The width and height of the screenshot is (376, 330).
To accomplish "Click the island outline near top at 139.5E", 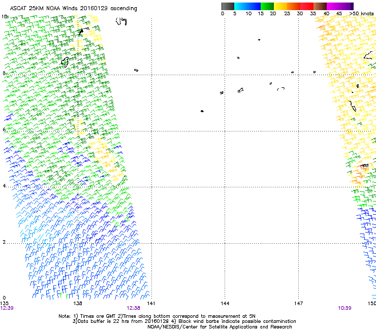I will tap(121, 21).
